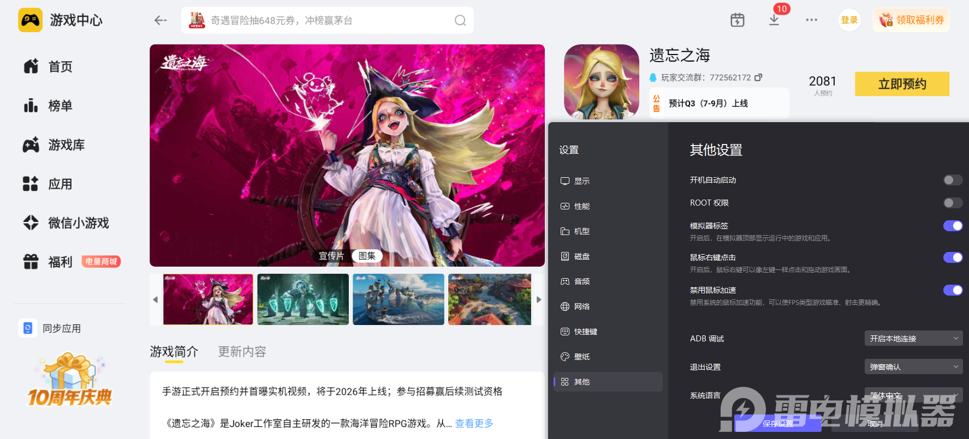The width and height of the screenshot is (969, 439).
Task: Open 应用 apps in the sidebar
Action: pyautogui.click(x=48, y=184)
